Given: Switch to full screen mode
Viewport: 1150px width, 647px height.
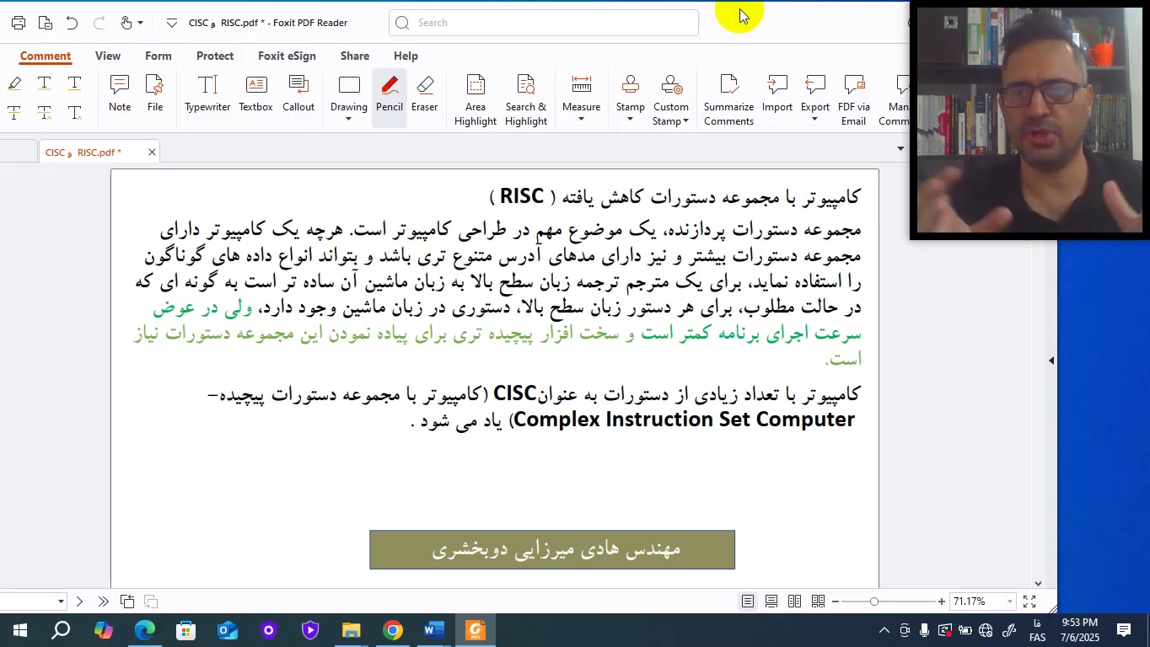Looking at the screenshot, I should tap(1029, 602).
